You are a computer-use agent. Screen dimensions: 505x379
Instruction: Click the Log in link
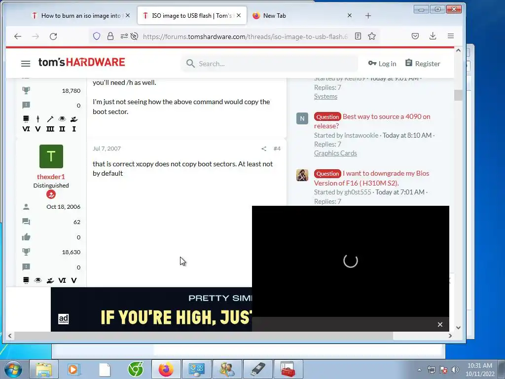click(x=382, y=64)
